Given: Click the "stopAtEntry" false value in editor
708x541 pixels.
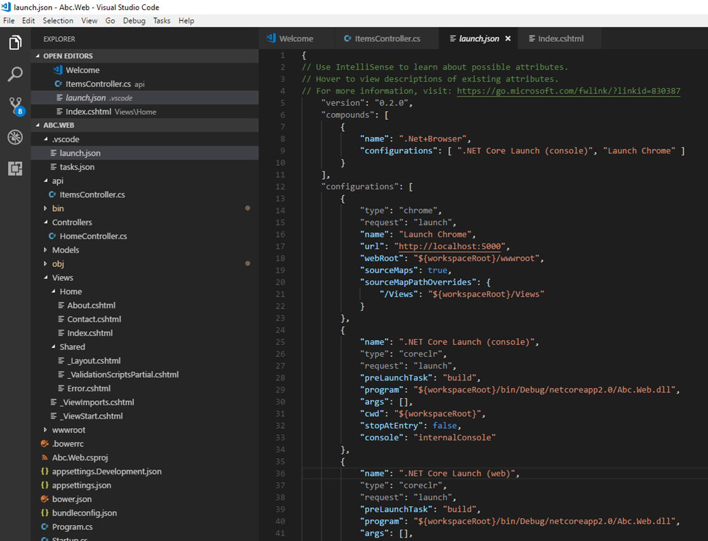Looking at the screenshot, I should (x=444, y=426).
